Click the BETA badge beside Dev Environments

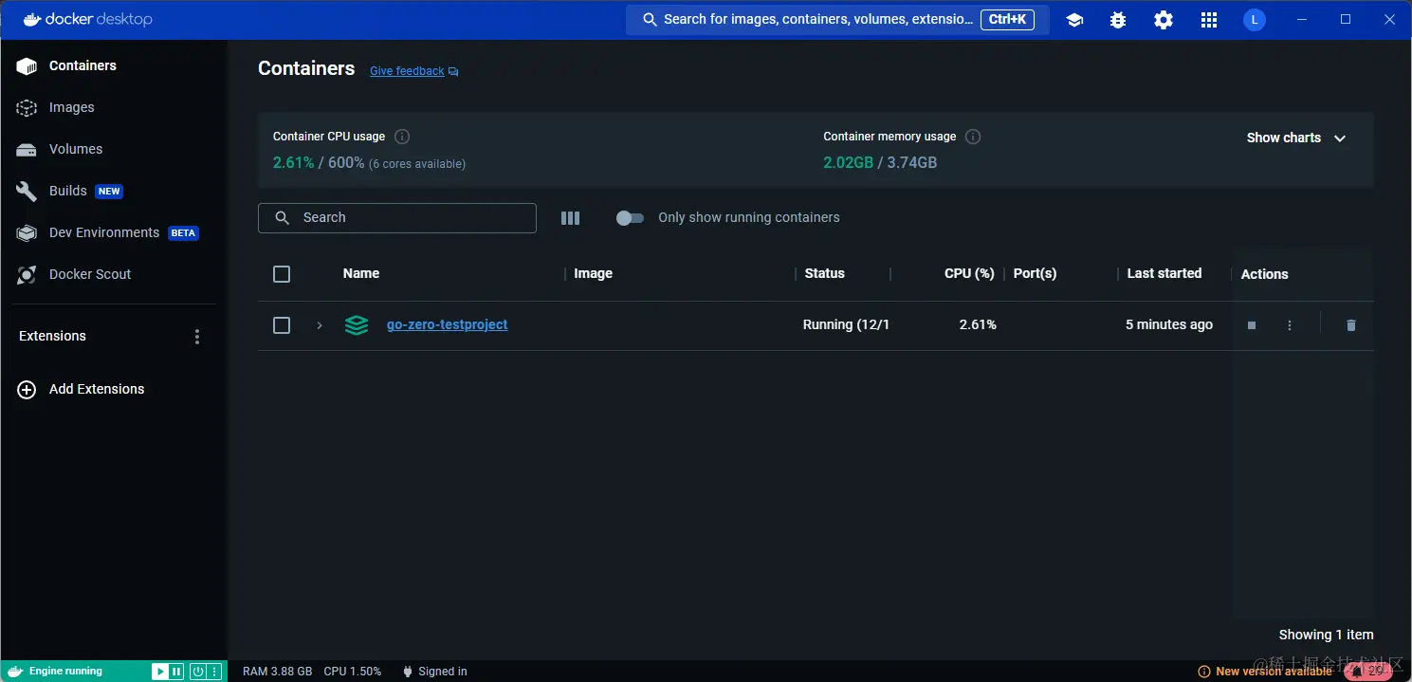coord(183,233)
